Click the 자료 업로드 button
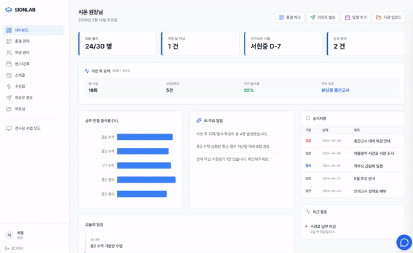 [388, 17]
